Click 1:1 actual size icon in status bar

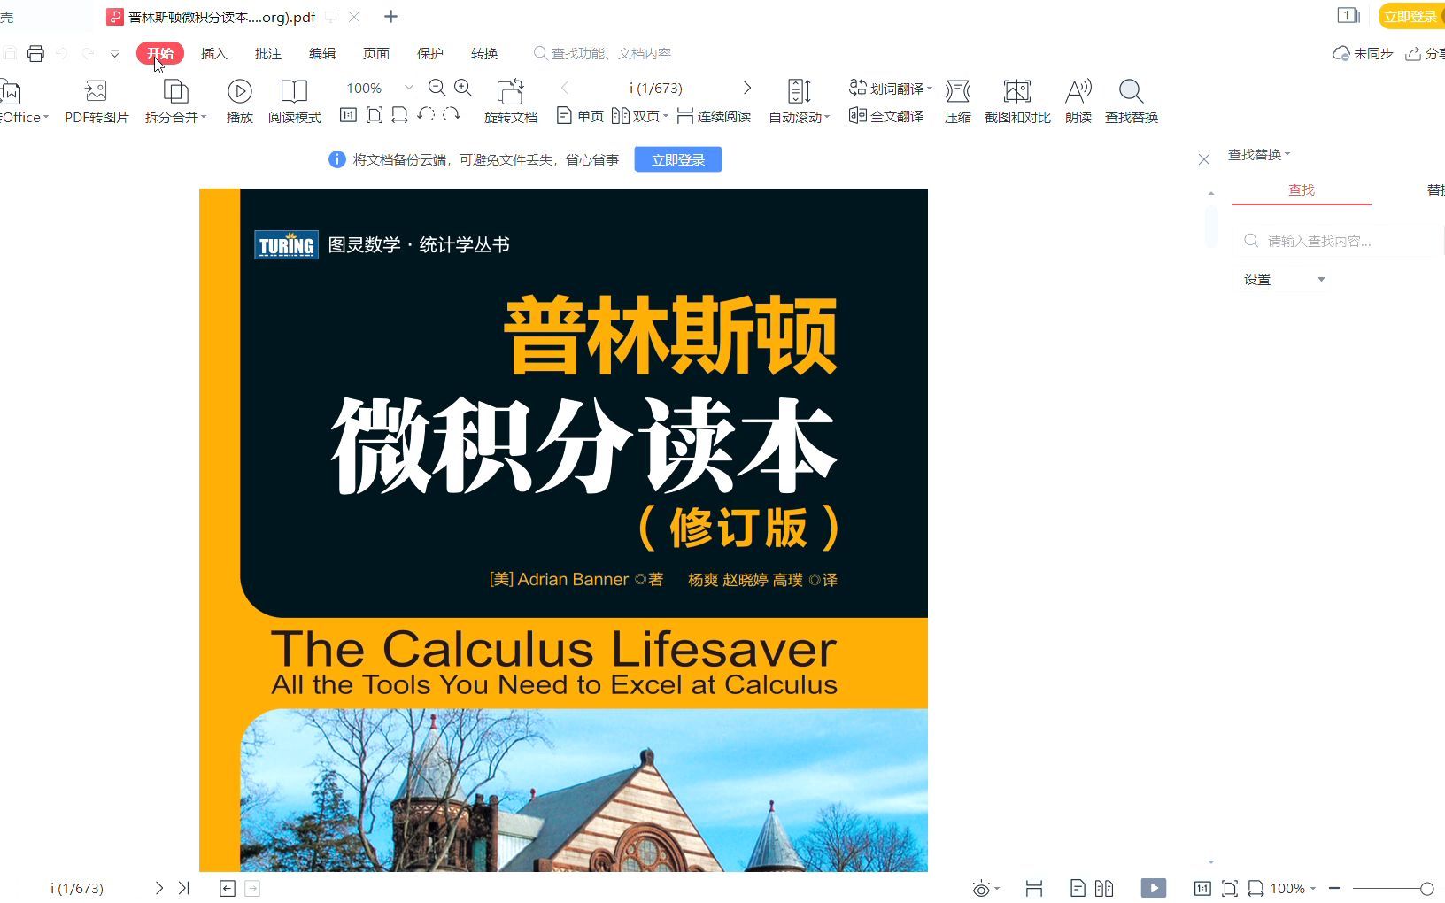click(1202, 889)
